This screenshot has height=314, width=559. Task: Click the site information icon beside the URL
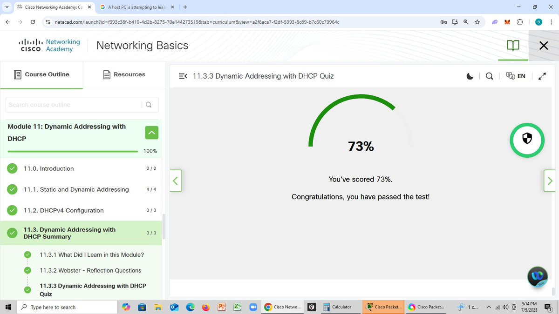tap(48, 22)
